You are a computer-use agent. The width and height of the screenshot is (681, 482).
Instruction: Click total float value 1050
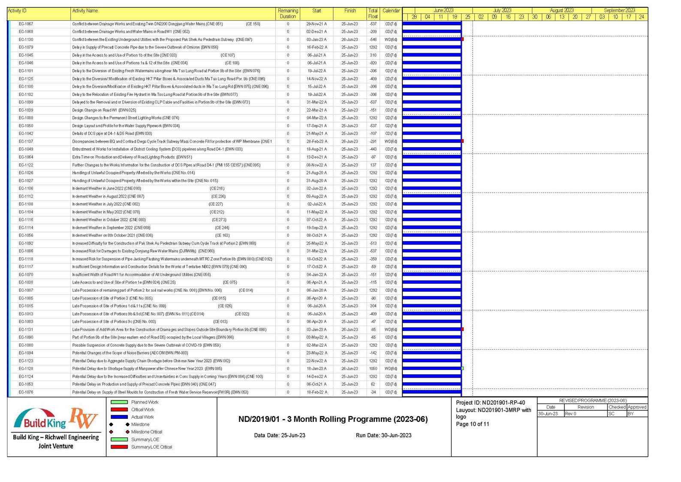tap(373, 369)
